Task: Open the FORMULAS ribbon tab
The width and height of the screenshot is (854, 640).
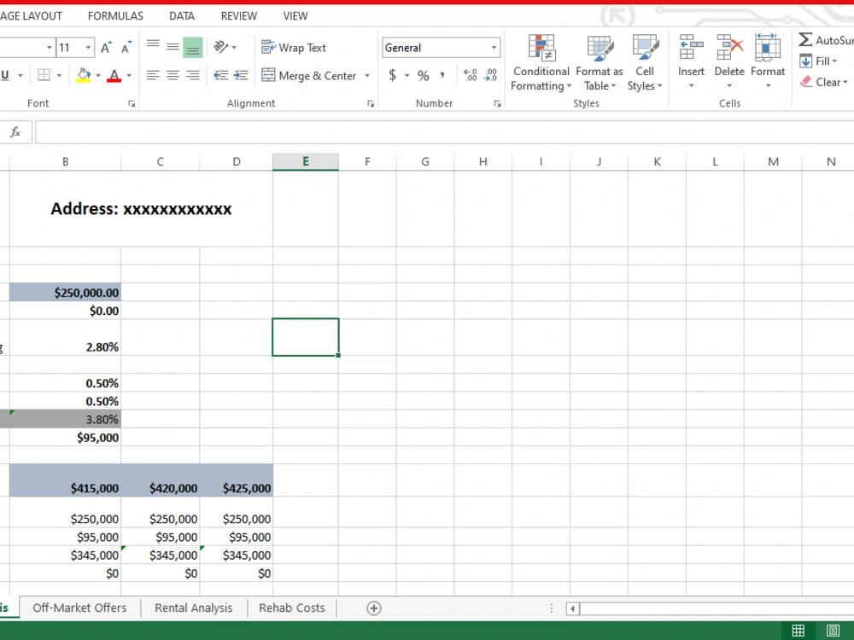Action: coord(115,16)
